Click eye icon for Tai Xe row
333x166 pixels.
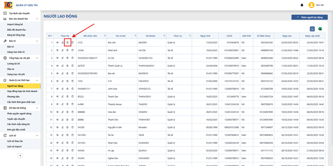tap(57, 135)
